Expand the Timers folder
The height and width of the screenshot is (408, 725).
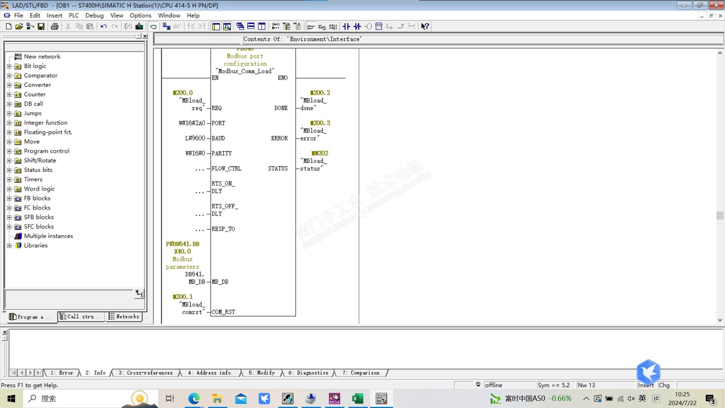tap(9, 179)
